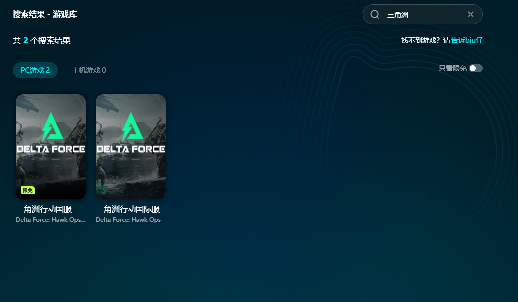Select the 三角洲行动国服 title text
The image size is (518, 302).
[x=44, y=209]
